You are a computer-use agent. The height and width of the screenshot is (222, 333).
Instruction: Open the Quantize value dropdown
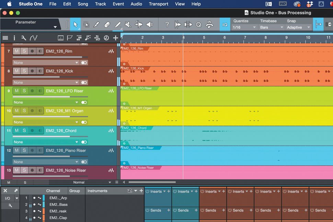pyautogui.click(x=244, y=27)
